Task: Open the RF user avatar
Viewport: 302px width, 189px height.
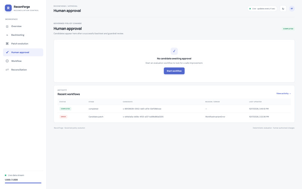Action: pyautogui.click(x=292, y=9)
